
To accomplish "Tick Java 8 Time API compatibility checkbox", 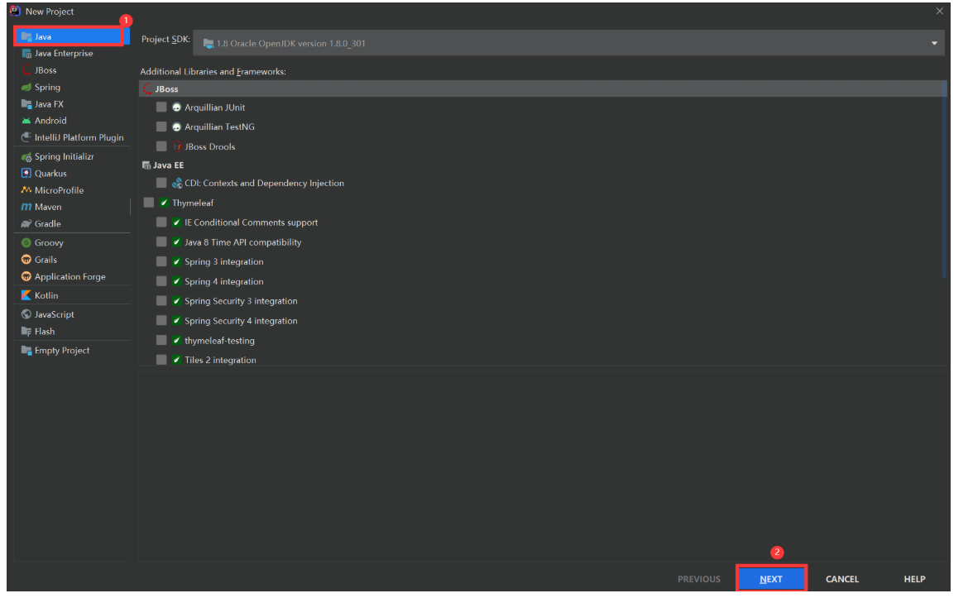I will coord(161,242).
